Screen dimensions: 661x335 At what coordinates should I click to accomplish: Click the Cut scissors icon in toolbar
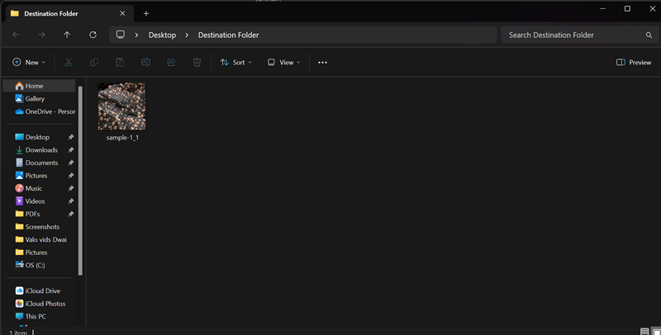(69, 62)
